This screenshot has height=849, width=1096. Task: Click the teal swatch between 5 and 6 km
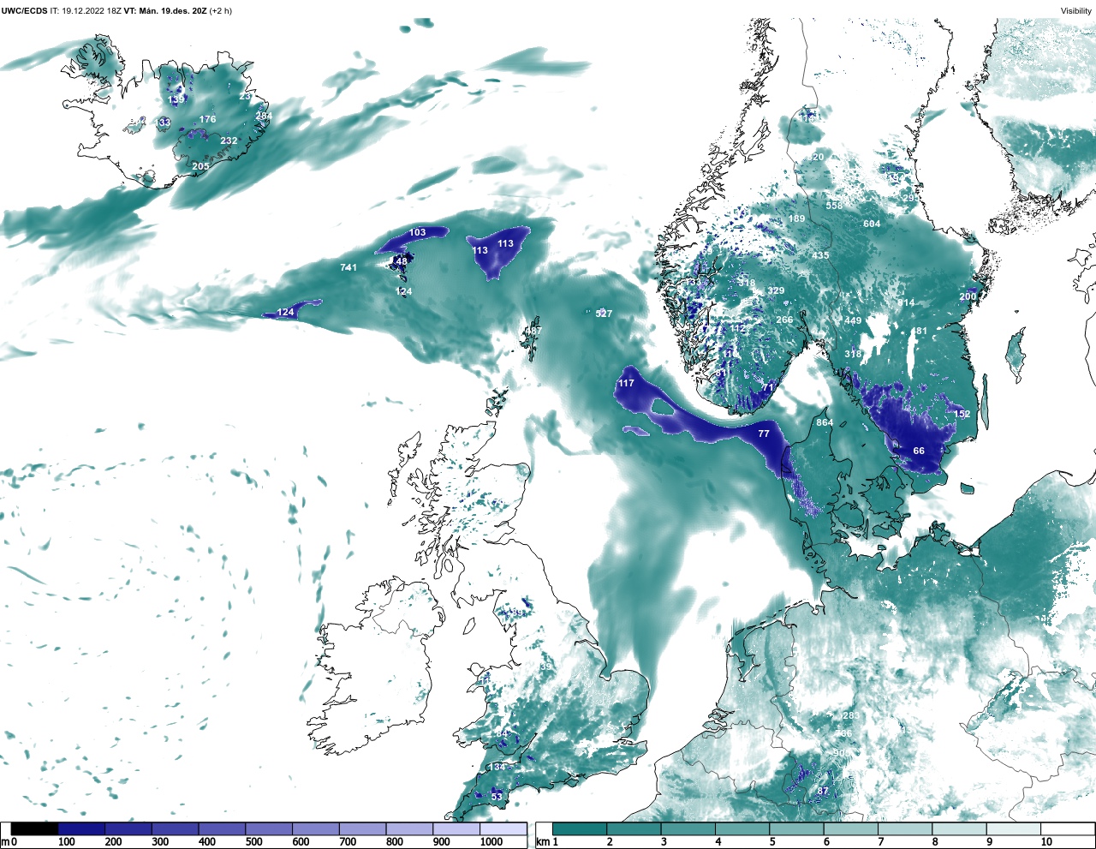796,828
